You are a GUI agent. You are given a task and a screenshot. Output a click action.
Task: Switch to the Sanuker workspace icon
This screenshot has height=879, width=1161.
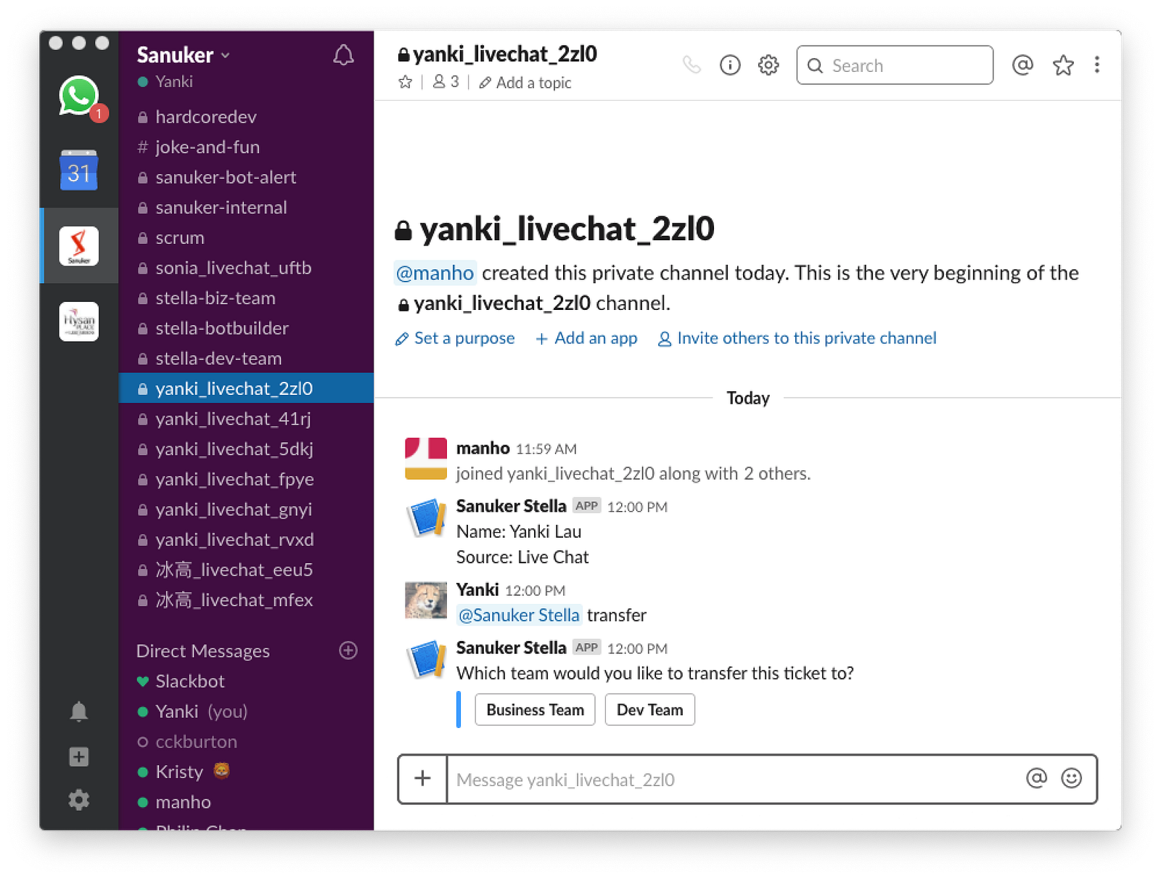tap(78, 246)
